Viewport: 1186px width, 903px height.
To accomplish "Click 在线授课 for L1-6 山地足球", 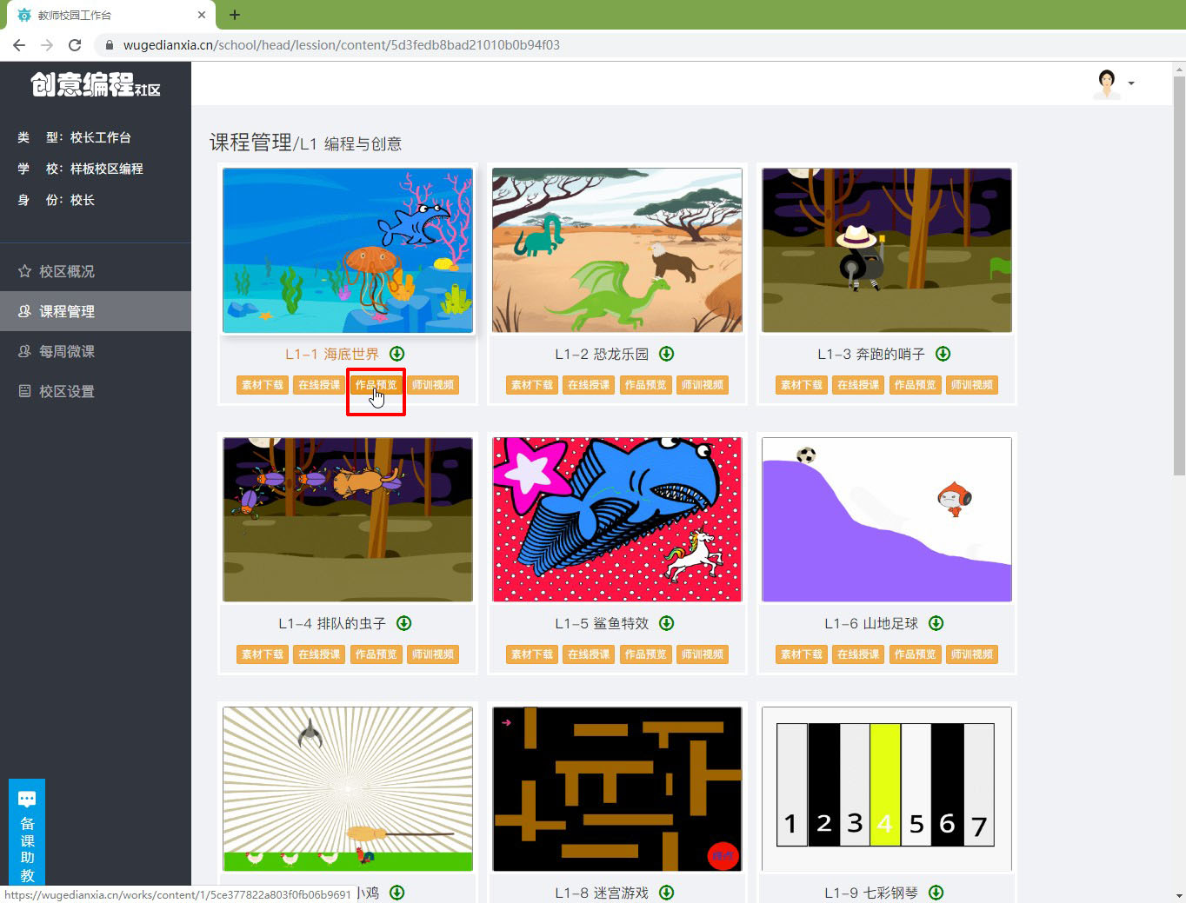I will (858, 654).
